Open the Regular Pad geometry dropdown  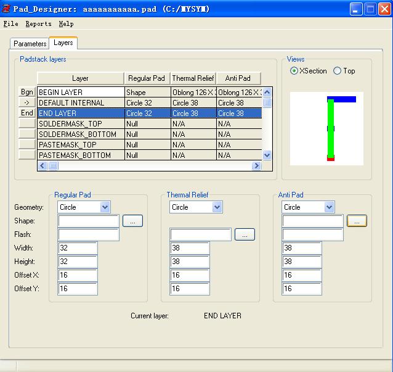pos(105,207)
